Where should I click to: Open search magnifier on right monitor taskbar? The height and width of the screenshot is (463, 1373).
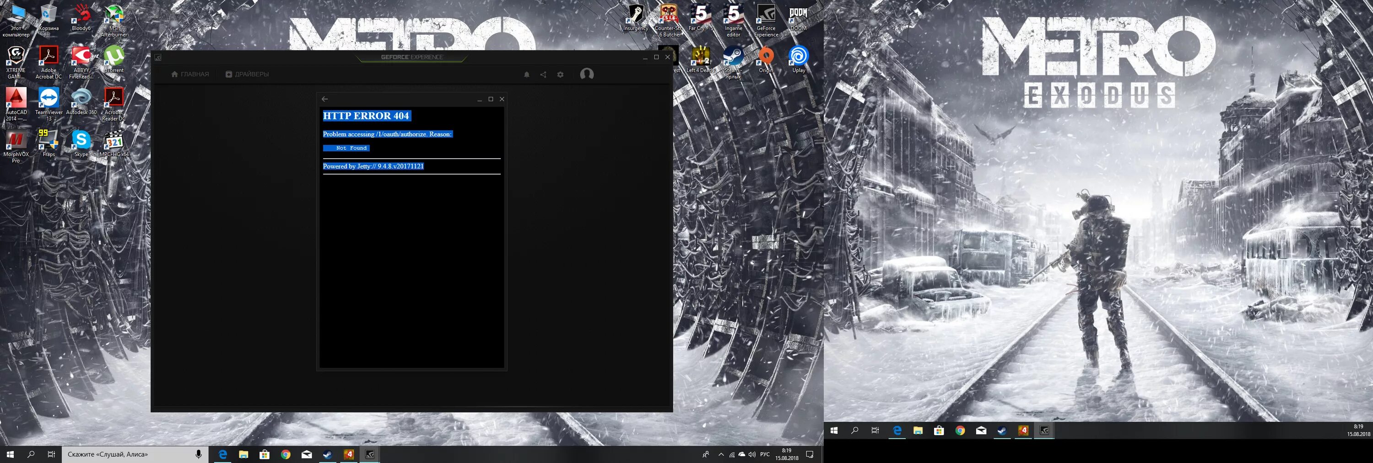tap(855, 431)
